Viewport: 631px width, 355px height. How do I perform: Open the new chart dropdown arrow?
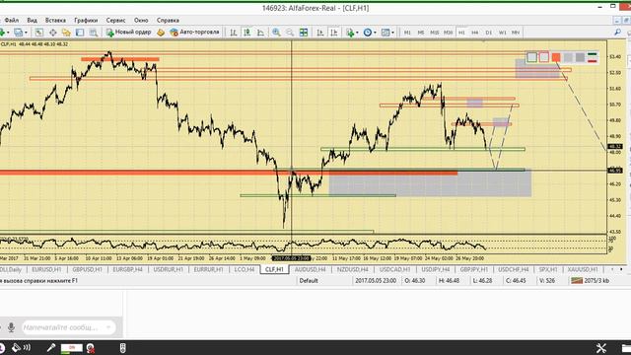(x=8, y=33)
